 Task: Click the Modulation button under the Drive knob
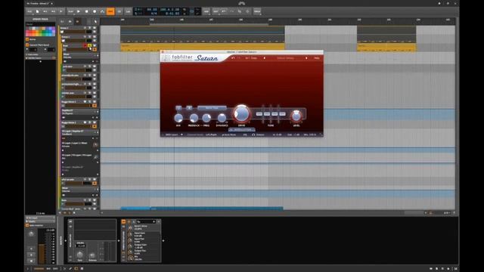(242, 130)
